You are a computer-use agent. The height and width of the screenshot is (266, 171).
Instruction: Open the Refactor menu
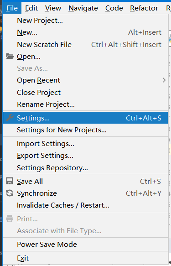coord(144,8)
